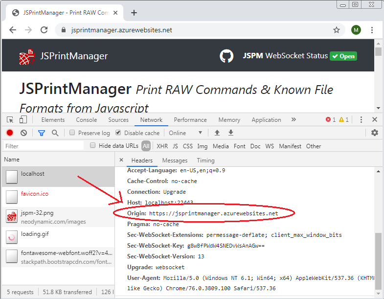The height and width of the screenshot is (299, 384).
Task: Click the red error count indicator
Action: click(331, 119)
